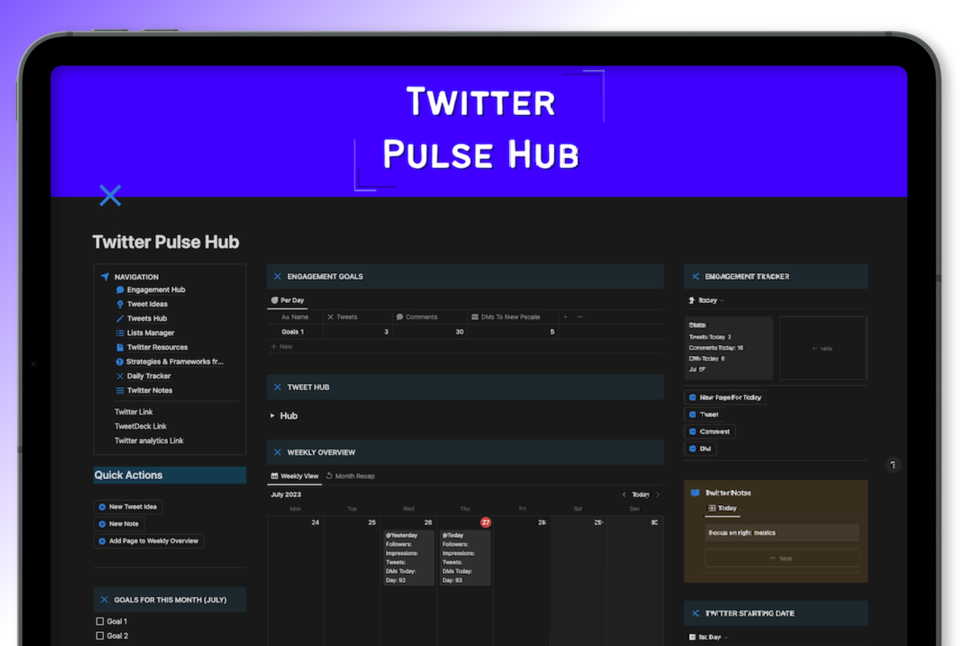Screen dimensions: 970x646
Task: Select the Per Day view in Engagement Goals
Action: tap(287, 300)
